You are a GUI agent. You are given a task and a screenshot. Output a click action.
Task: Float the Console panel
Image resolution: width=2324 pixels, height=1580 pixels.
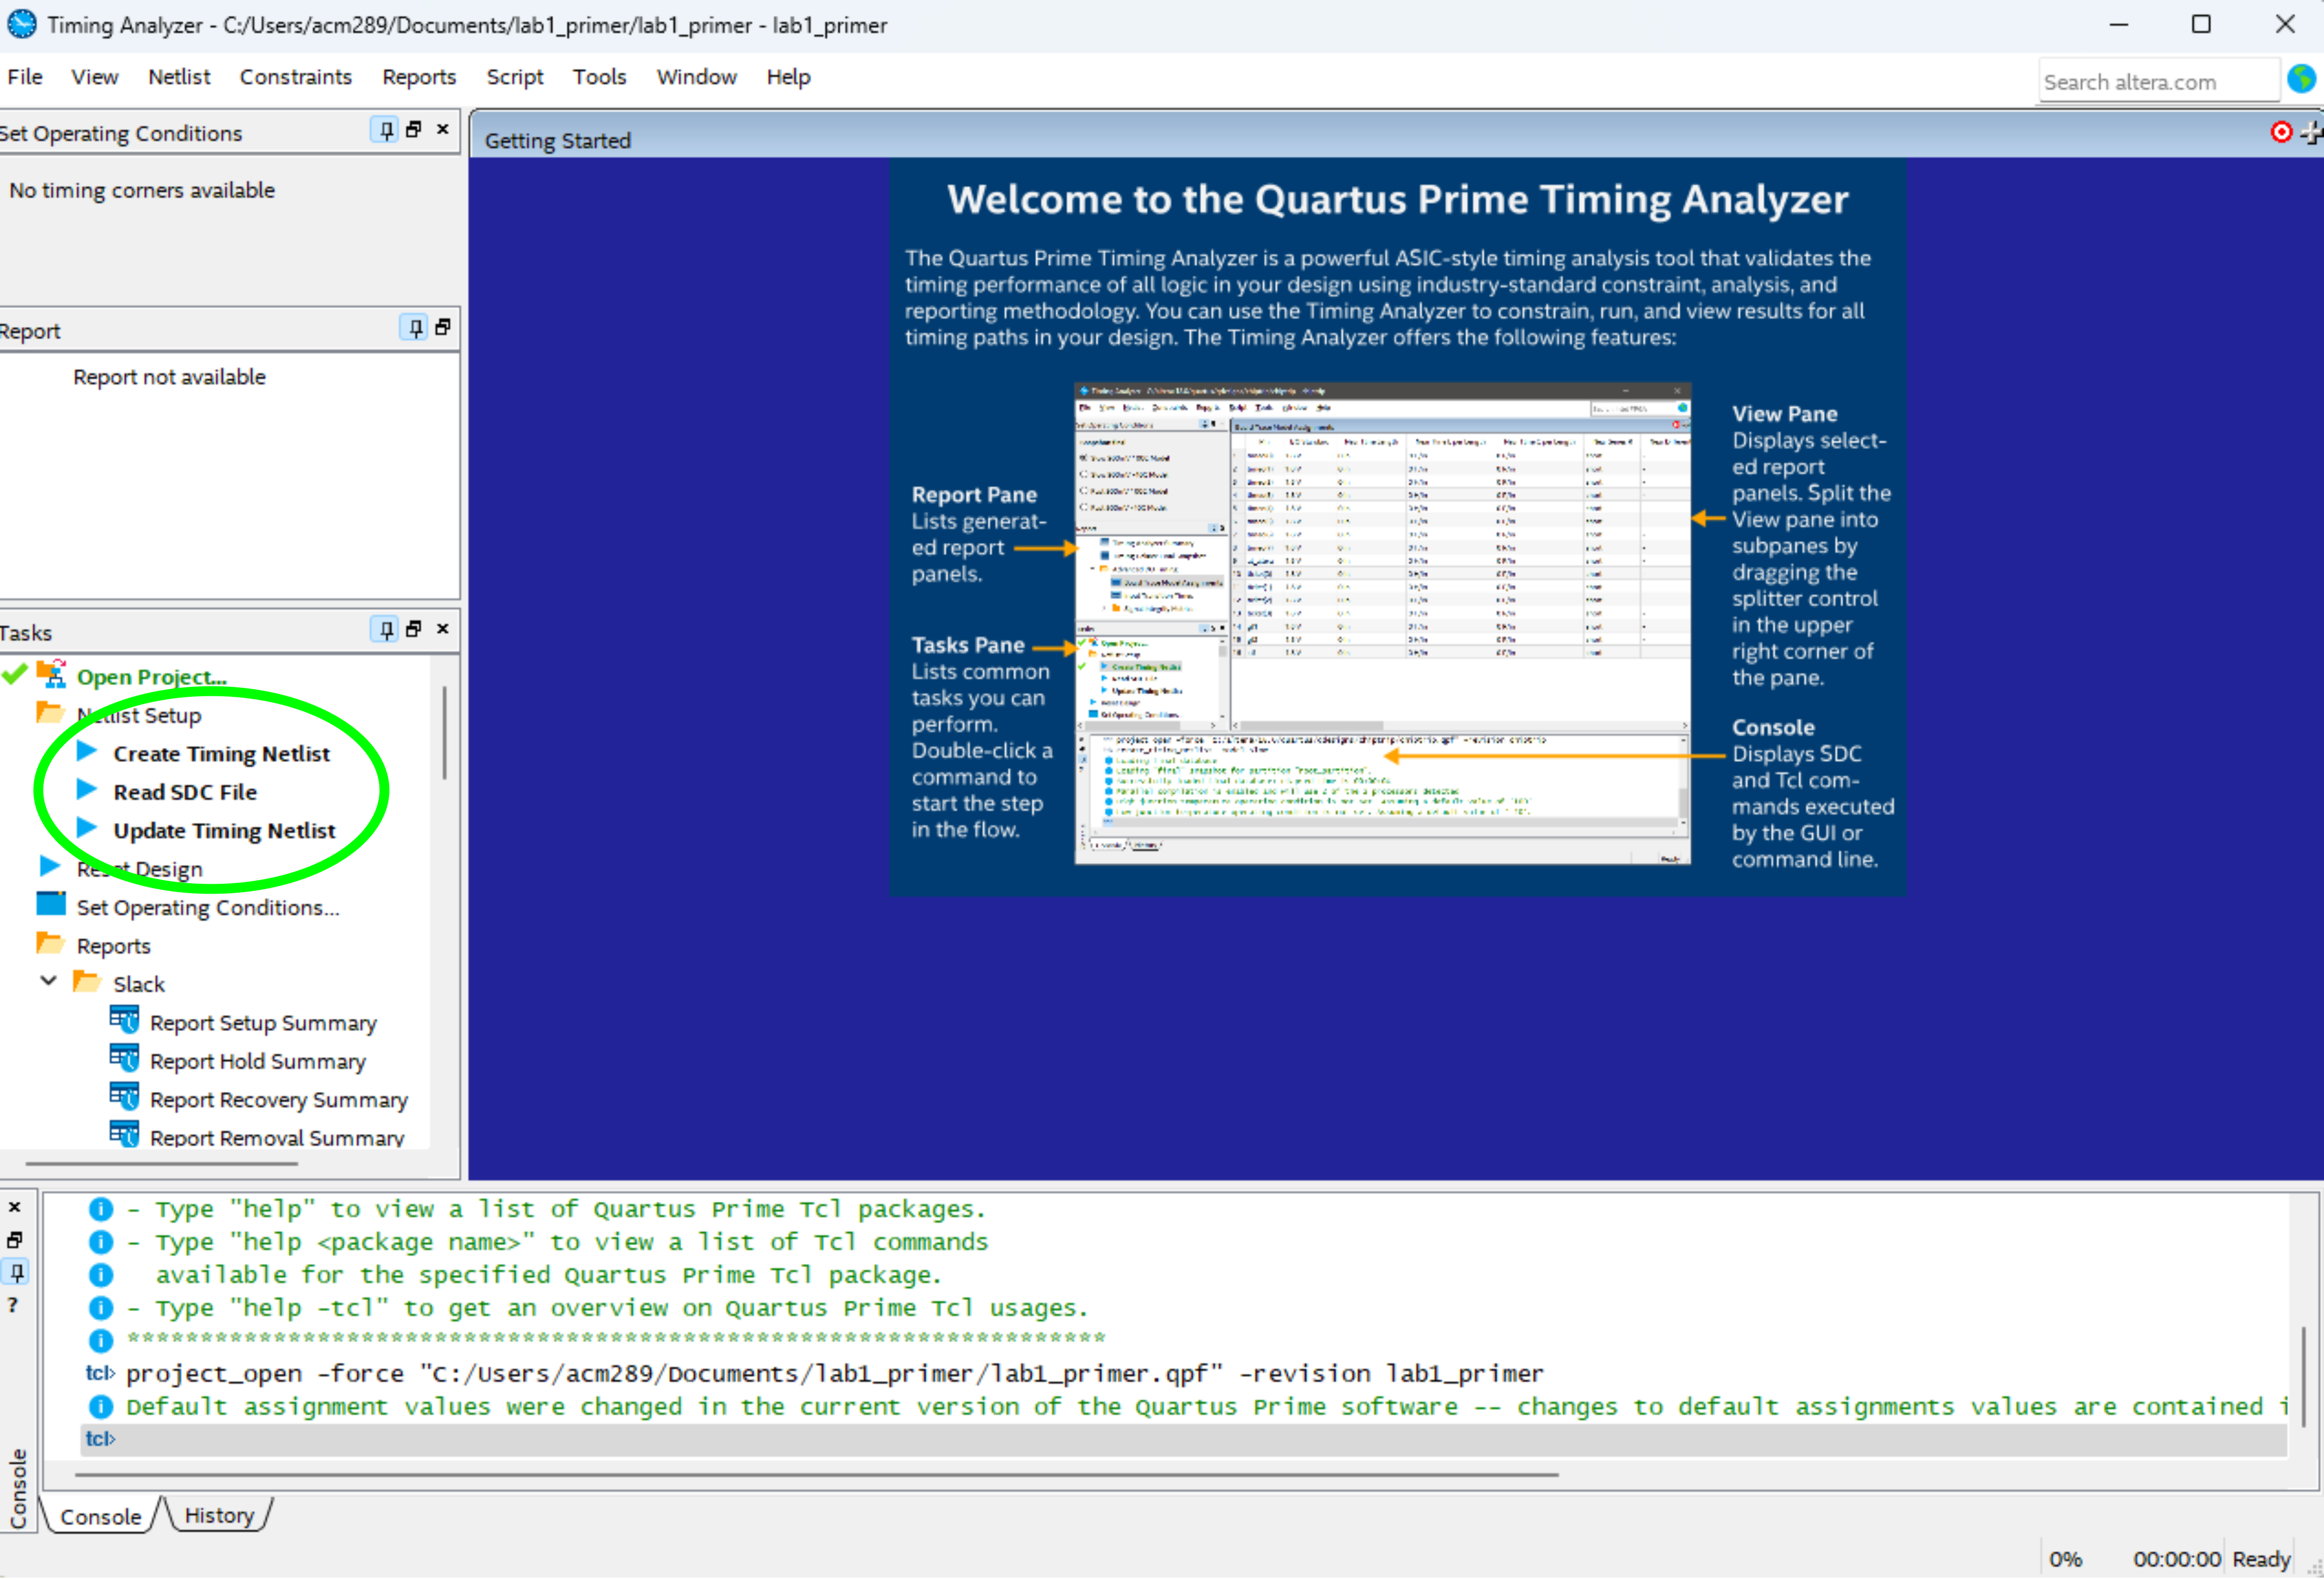click(x=15, y=1241)
